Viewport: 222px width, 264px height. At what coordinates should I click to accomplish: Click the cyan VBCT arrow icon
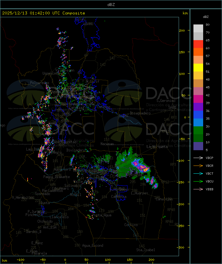(x=198, y=173)
